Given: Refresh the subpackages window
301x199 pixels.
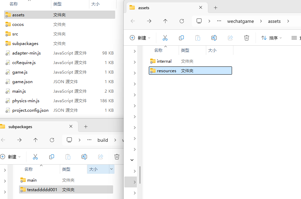Looking at the screenshot, I should click(52, 140).
